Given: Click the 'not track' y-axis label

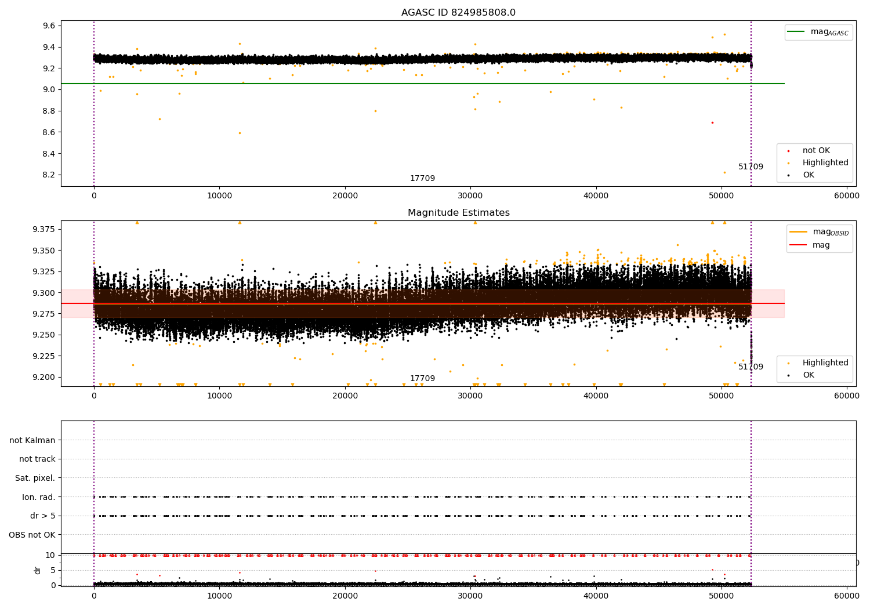Looking at the screenshot, I should point(37,459).
